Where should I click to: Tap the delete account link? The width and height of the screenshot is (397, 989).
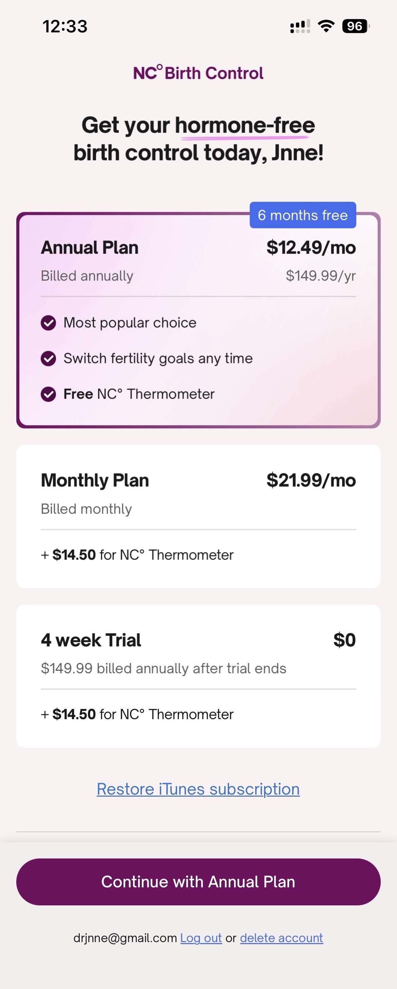coord(281,938)
